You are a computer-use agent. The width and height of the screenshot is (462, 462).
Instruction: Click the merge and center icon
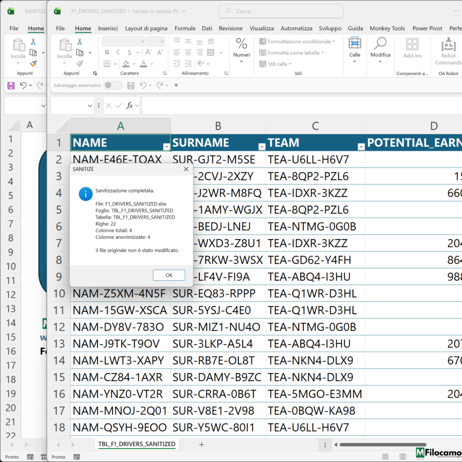211,52
